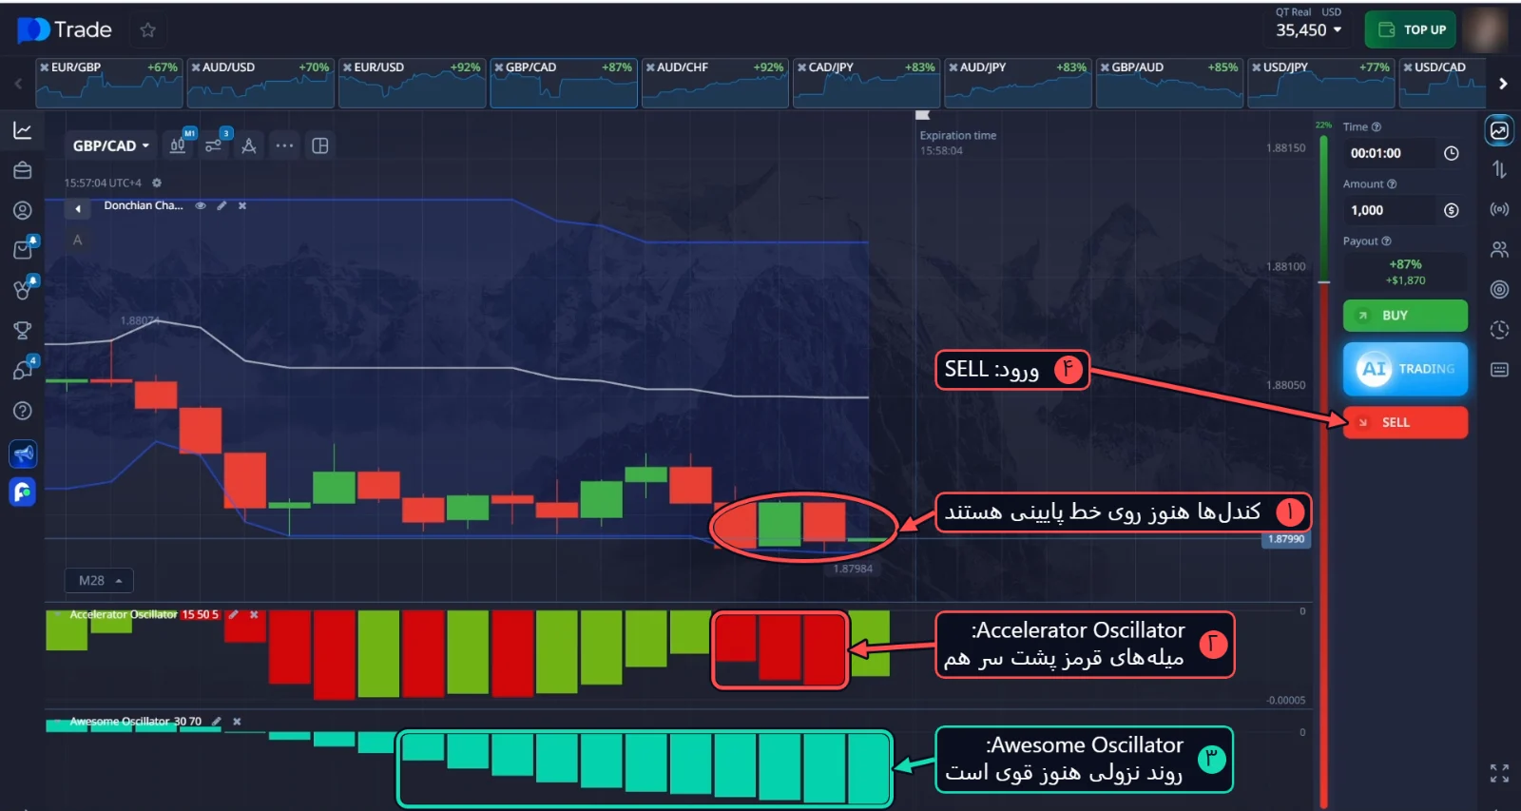This screenshot has height=811, width=1521.
Task: Remove the Accelerator Oscillator indicator
Action: tap(254, 614)
